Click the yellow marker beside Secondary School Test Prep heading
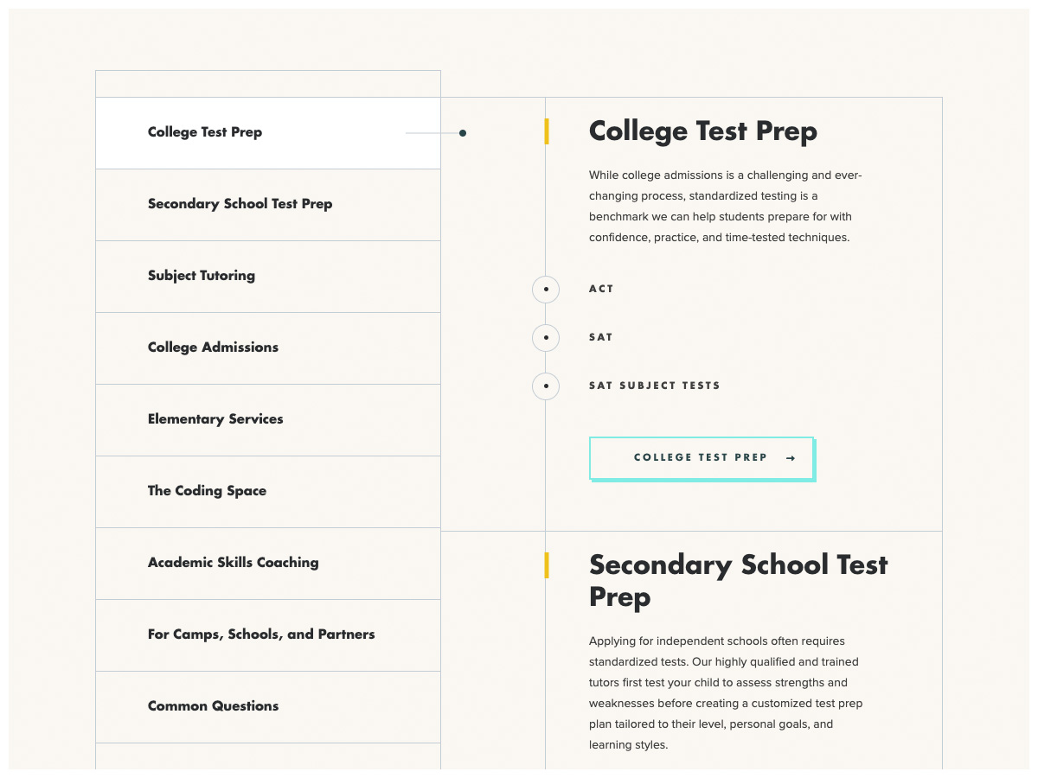Screen dimensions: 1038x778 547,565
